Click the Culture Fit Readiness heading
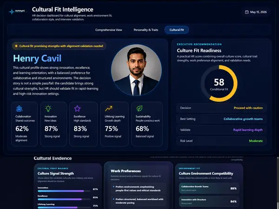Viewport: 279px width, 209px height. point(199,51)
